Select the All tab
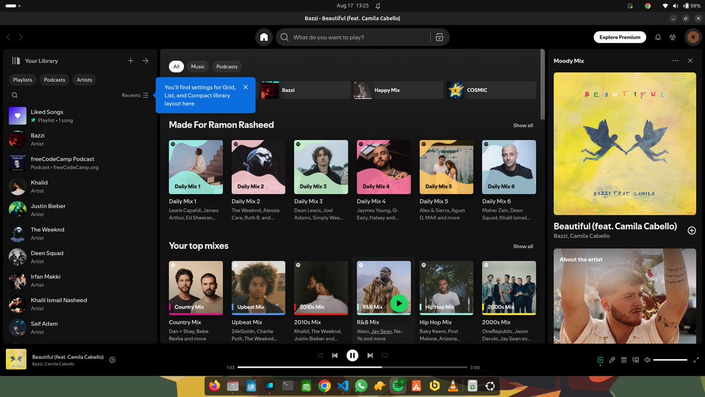This screenshot has height=397, width=705. [176, 66]
